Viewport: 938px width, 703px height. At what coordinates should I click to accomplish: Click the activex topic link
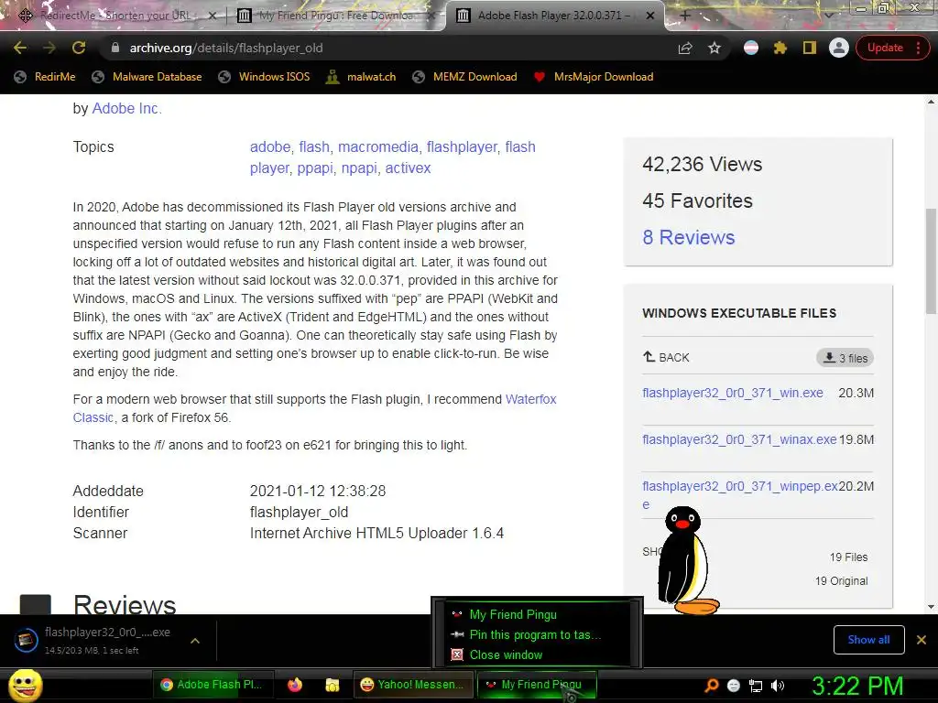408,168
